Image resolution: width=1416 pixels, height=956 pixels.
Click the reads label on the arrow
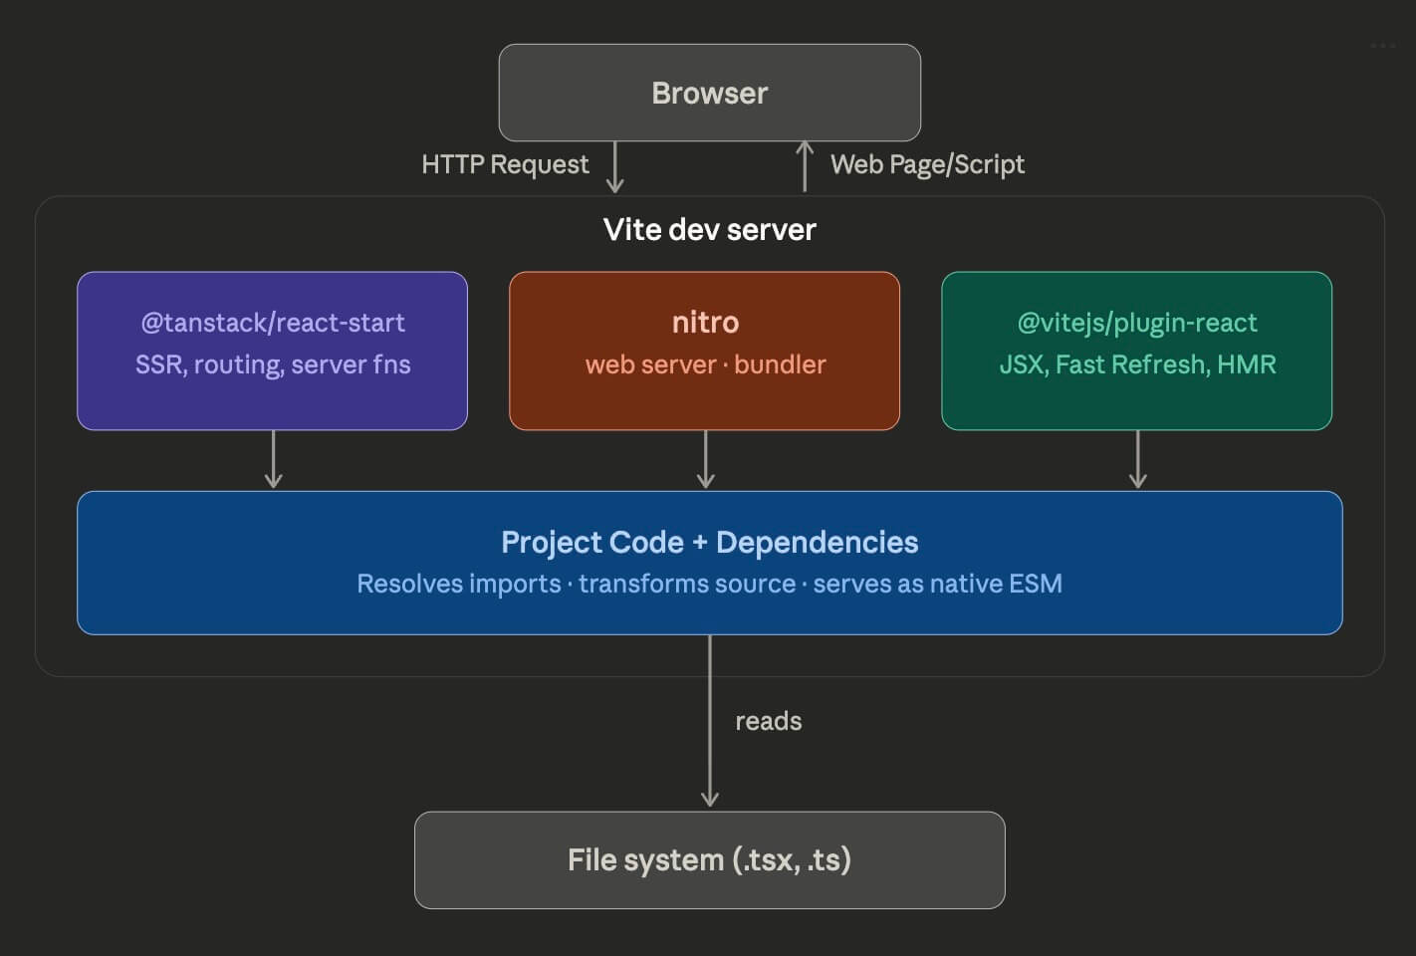point(768,720)
